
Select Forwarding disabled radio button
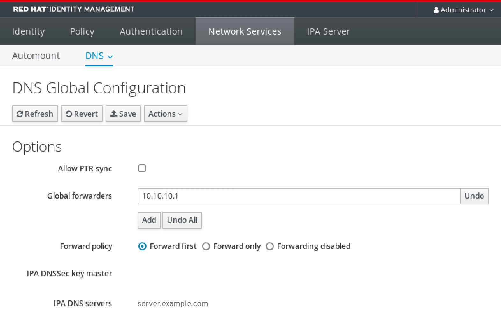[270, 246]
